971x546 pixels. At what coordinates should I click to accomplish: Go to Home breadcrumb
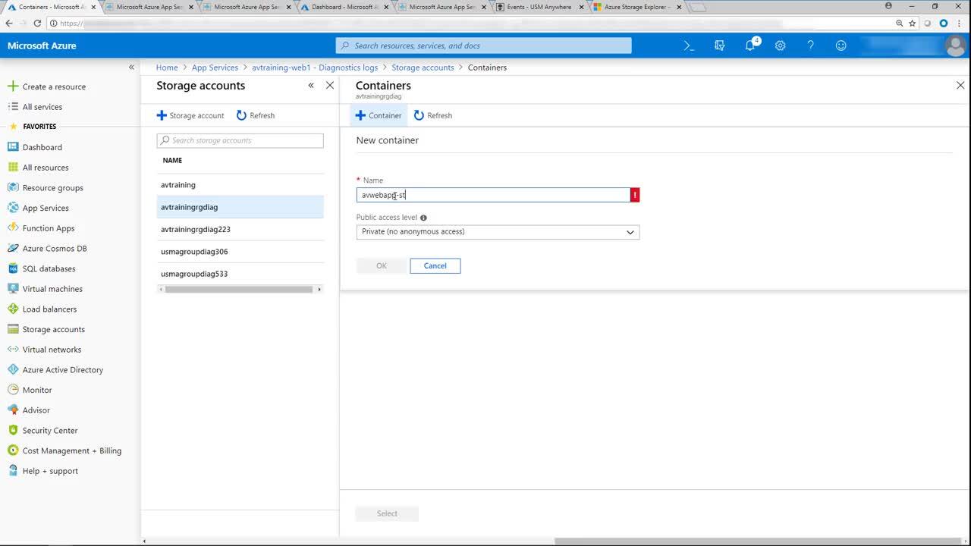pyautogui.click(x=167, y=67)
